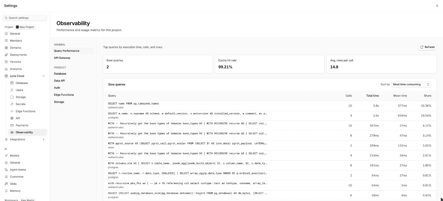The image size is (443, 201).
Task: Click the General gear icon under Project
Action: [6, 34]
